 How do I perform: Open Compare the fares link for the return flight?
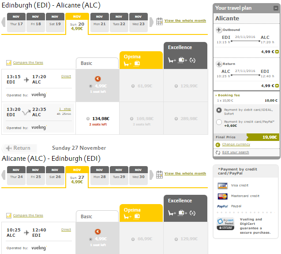point(28,216)
